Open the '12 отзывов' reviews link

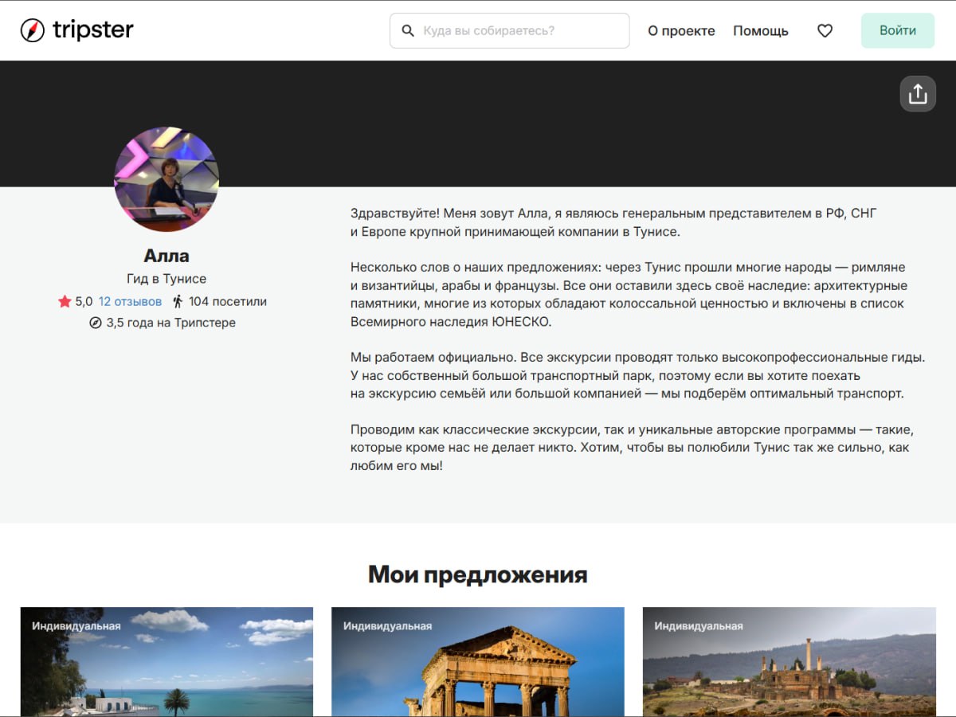coord(130,302)
